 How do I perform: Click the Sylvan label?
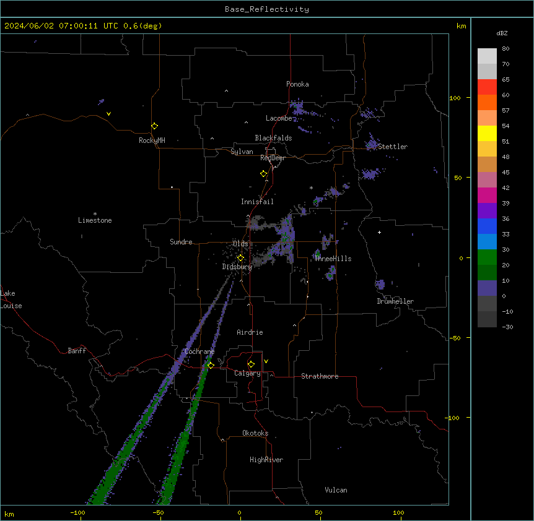[x=242, y=152]
